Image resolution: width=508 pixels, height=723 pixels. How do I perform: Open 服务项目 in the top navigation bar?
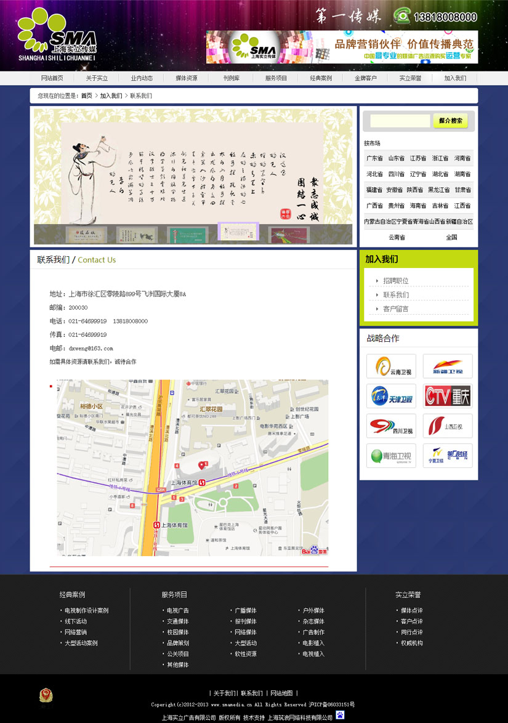pyautogui.click(x=276, y=78)
